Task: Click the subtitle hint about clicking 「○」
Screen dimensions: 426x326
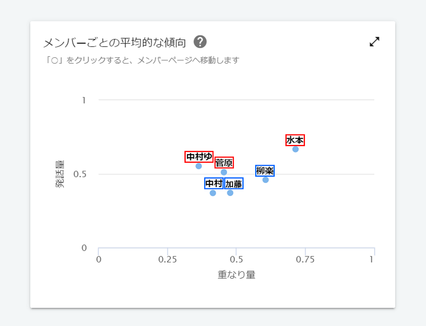Action: [x=141, y=60]
